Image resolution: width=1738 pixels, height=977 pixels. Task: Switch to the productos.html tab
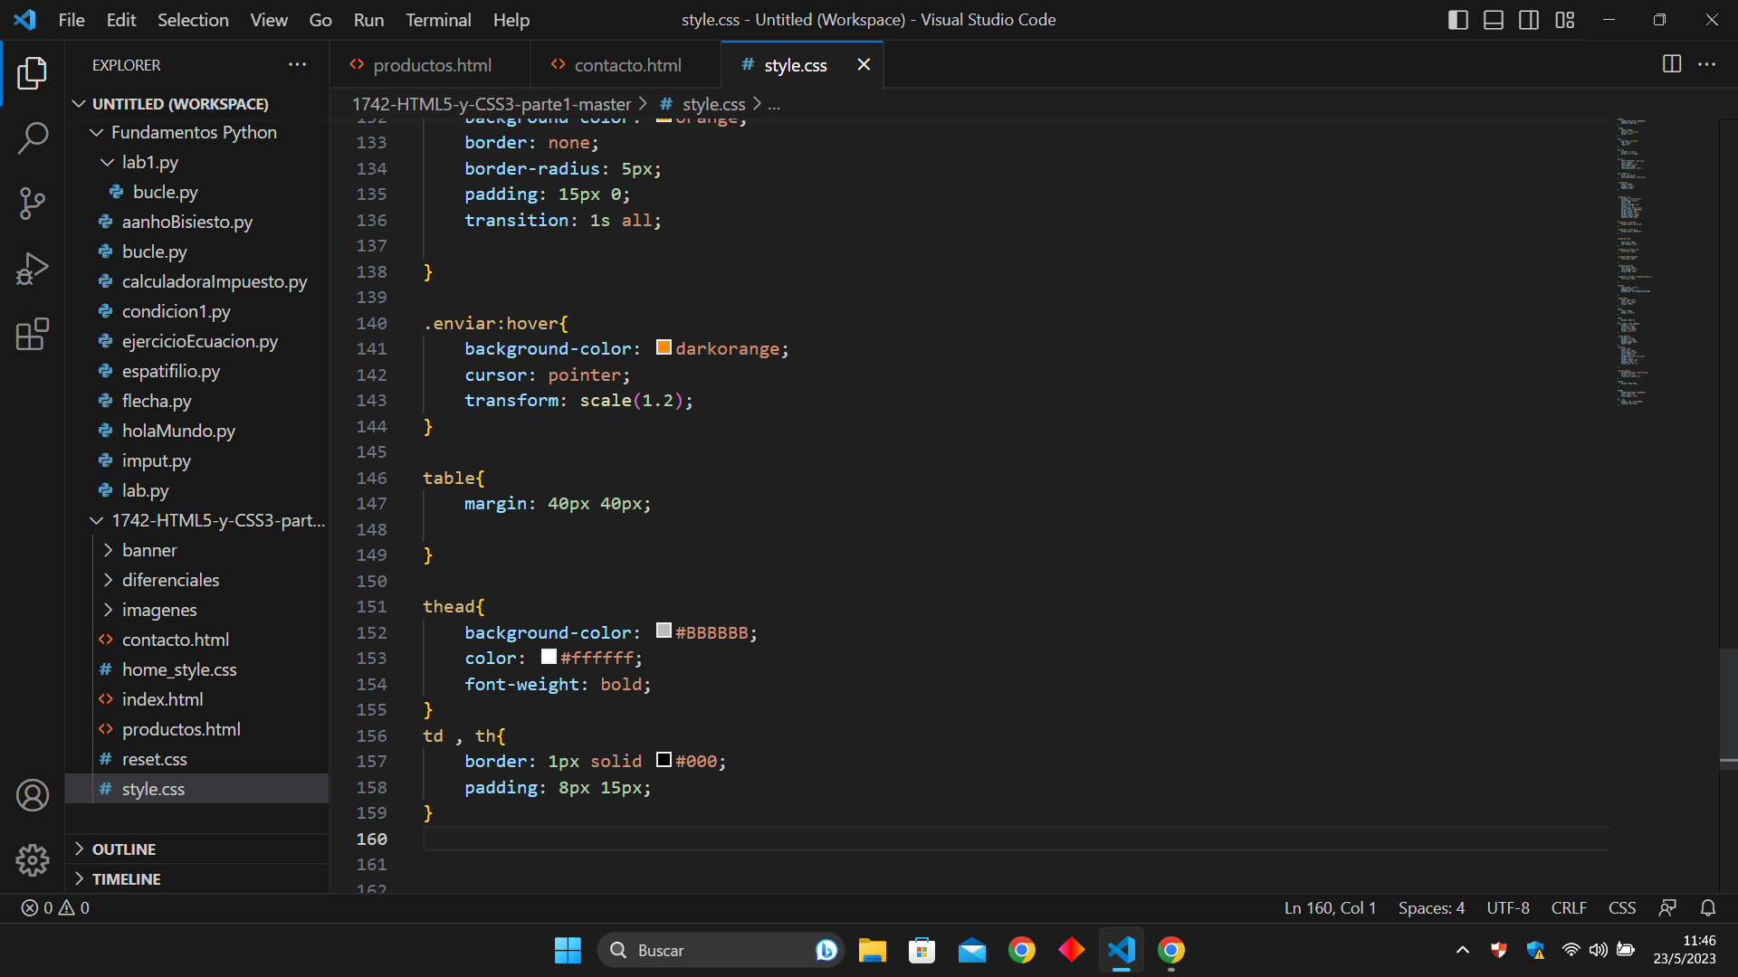[431, 65]
